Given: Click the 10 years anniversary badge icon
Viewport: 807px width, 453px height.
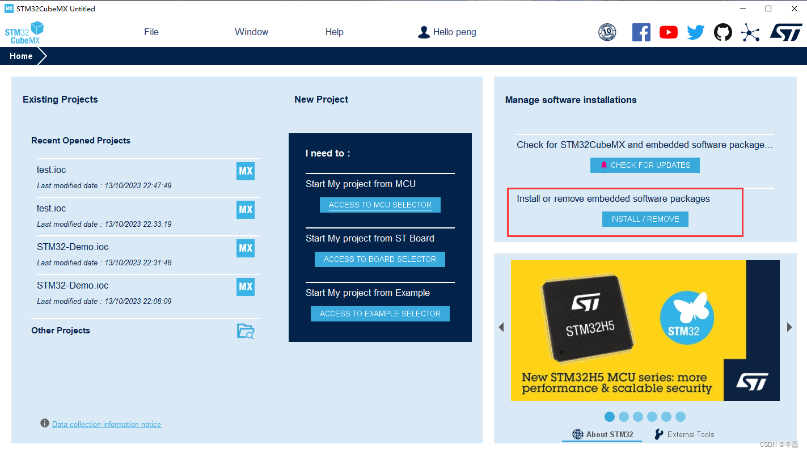Looking at the screenshot, I should tap(607, 32).
